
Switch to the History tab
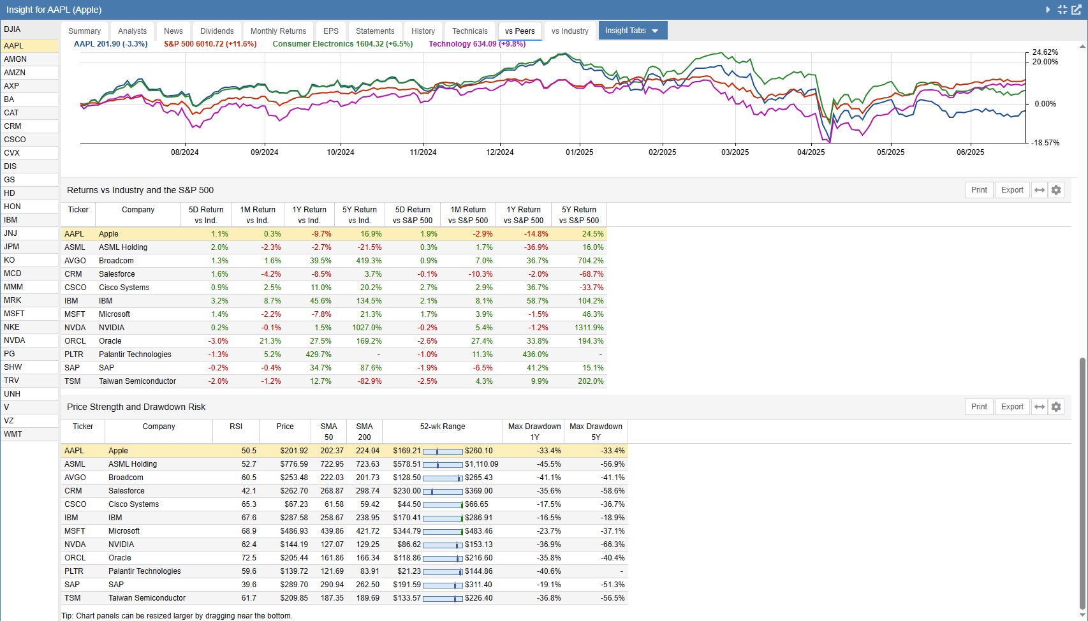coord(423,31)
